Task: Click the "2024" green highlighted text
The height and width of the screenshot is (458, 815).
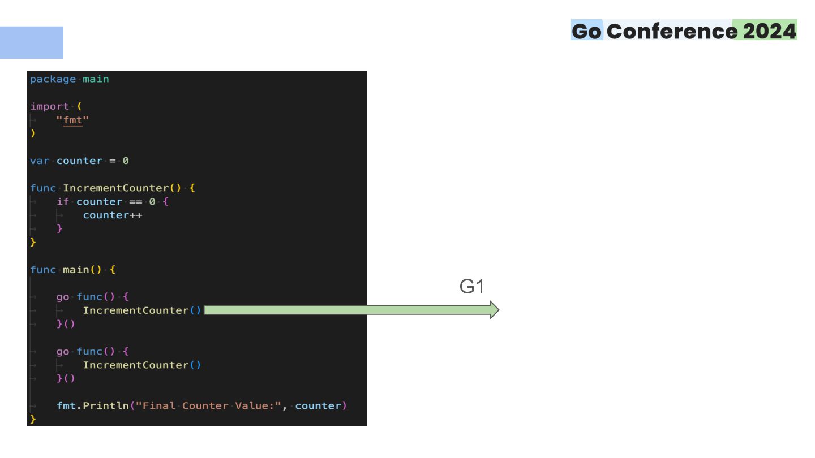Action: pos(769,31)
